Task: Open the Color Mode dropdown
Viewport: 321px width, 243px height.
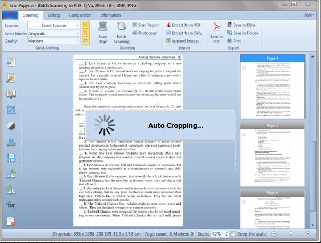Action: coord(54,34)
